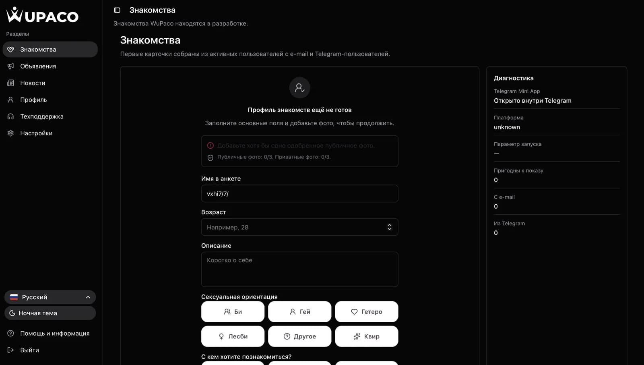Click the moon icon beside Ночная тема

tap(12, 313)
